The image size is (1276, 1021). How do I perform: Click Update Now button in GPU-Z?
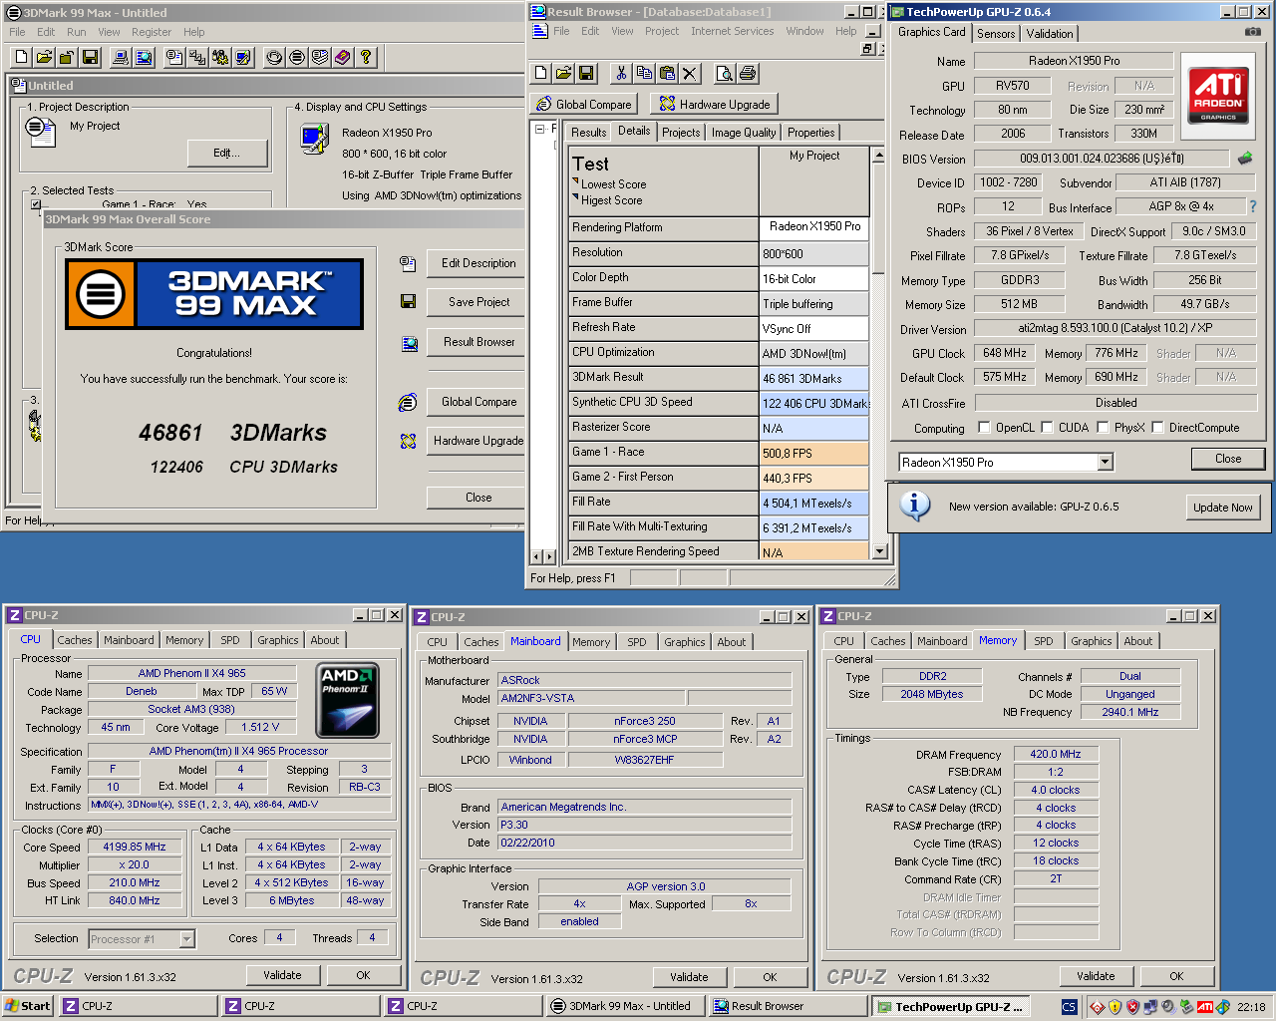tap(1222, 507)
